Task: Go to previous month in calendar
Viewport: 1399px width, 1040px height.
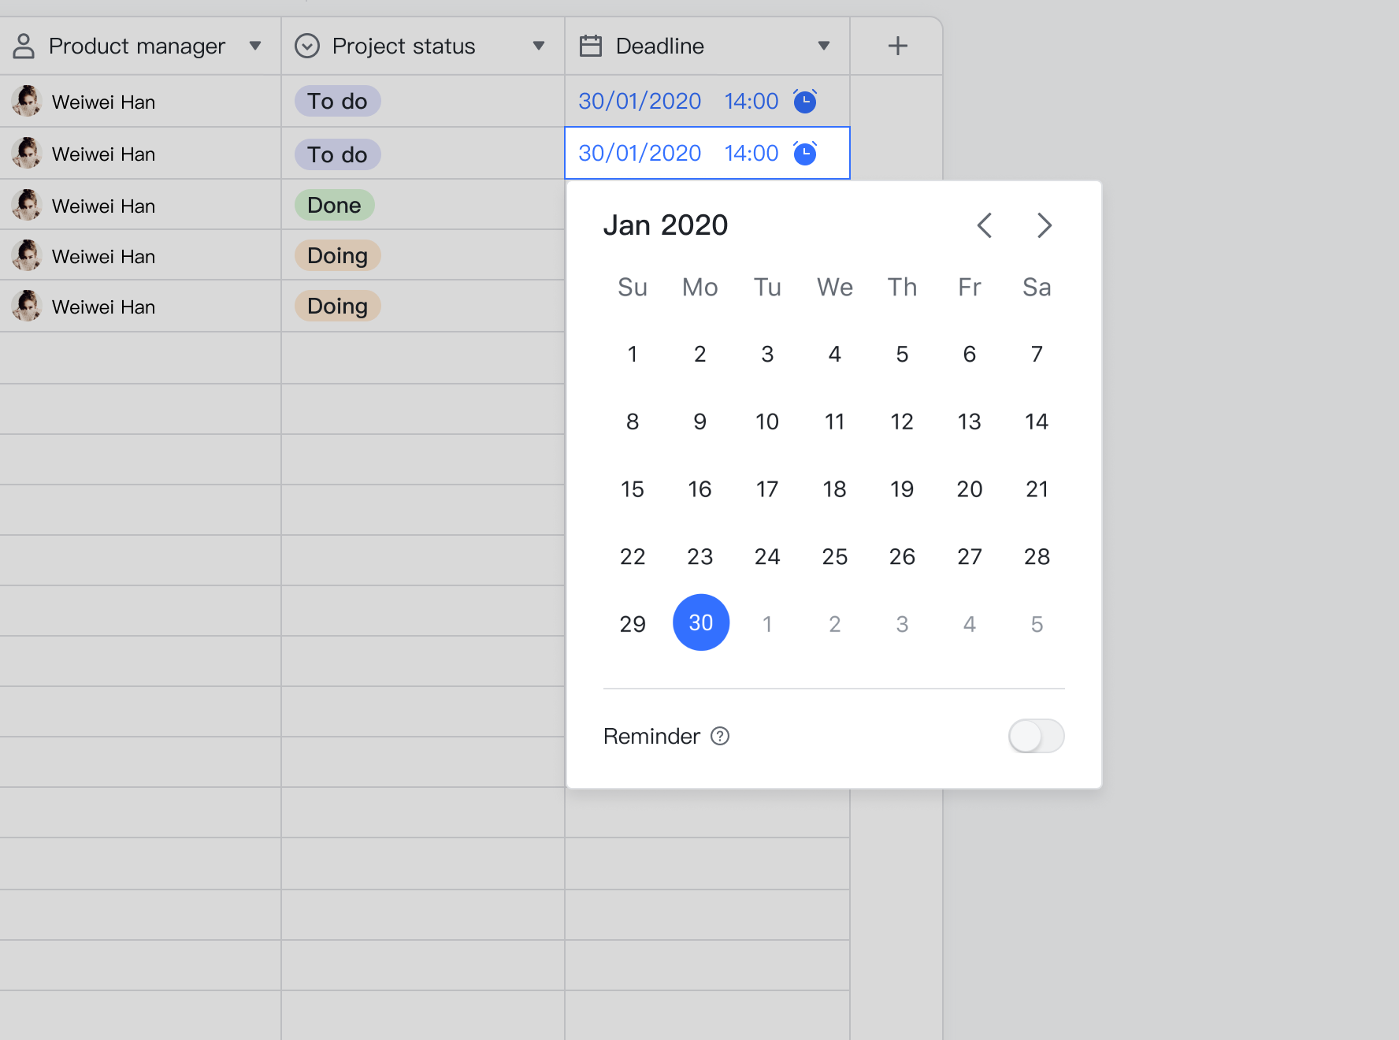Action: [984, 225]
